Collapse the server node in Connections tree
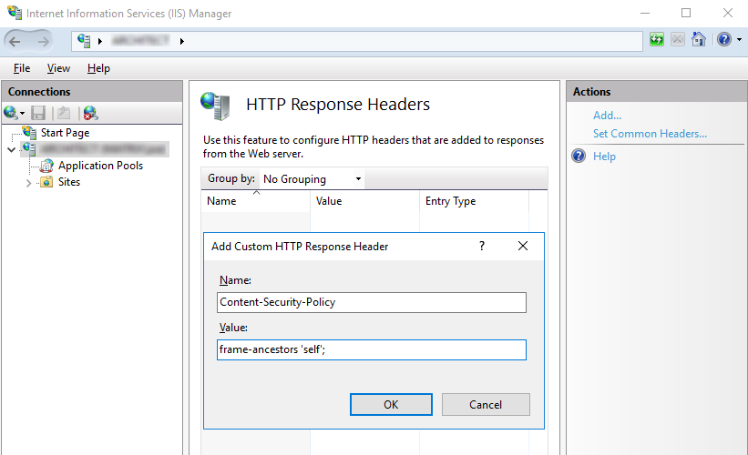The height and width of the screenshot is (455, 748). tap(11, 149)
